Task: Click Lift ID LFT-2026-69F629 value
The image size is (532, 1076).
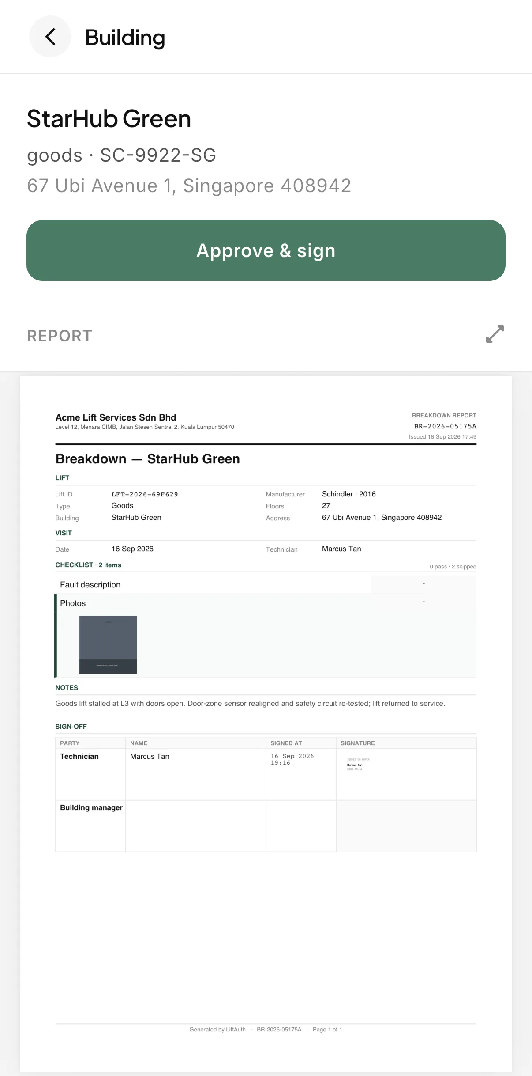Action: [145, 494]
